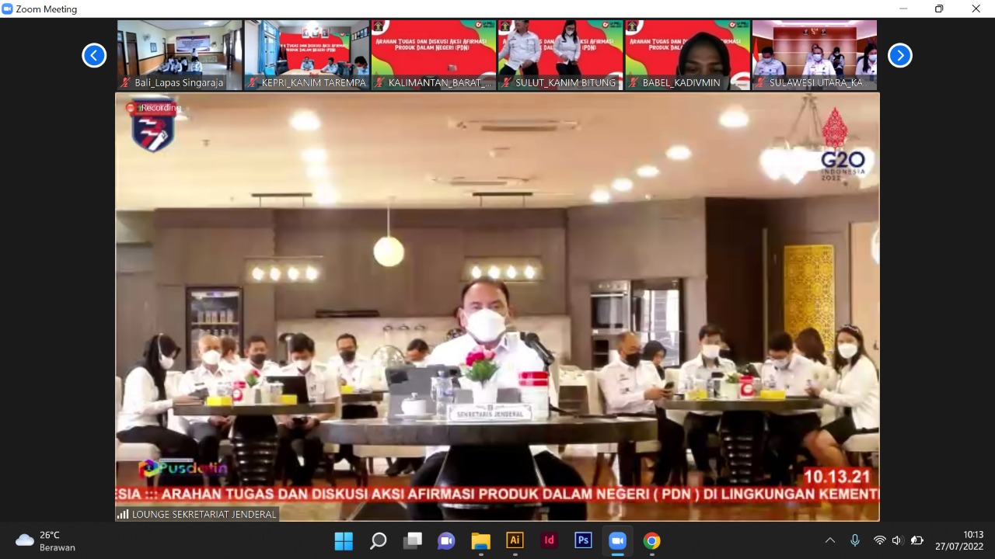Open Google Chrome from the taskbar
Image resolution: width=995 pixels, height=559 pixels.
pyautogui.click(x=651, y=540)
